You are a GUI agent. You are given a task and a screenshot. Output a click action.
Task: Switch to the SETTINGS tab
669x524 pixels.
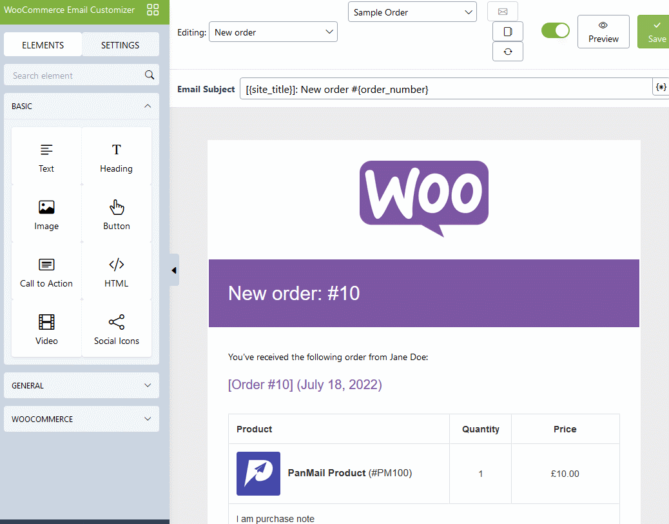click(121, 45)
